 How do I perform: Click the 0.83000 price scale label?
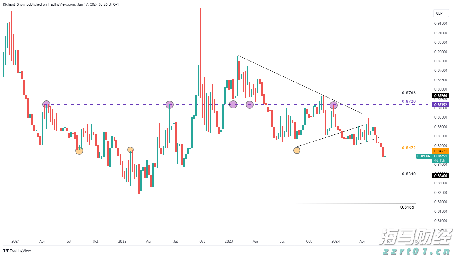pyautogui.click(x=441, y=183)
